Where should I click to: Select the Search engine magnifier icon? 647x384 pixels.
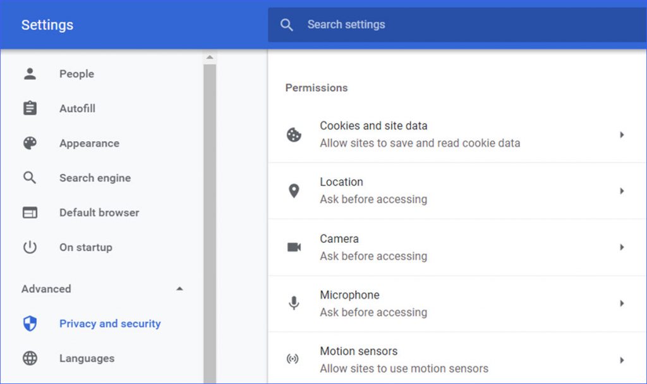pyautogui.click(x=30, y=178)
